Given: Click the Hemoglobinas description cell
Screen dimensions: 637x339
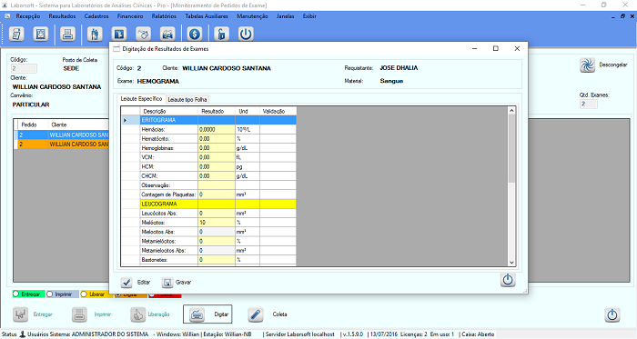Looking at the screenshot, I should click(x=169, y=148).
